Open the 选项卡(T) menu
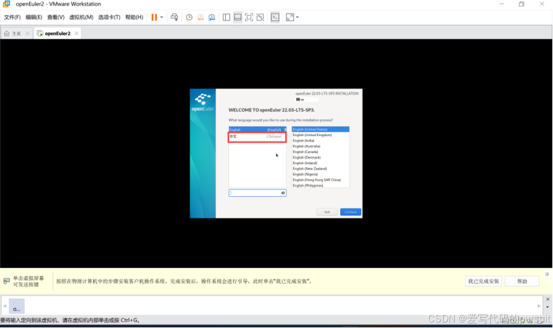 (109, 17)
